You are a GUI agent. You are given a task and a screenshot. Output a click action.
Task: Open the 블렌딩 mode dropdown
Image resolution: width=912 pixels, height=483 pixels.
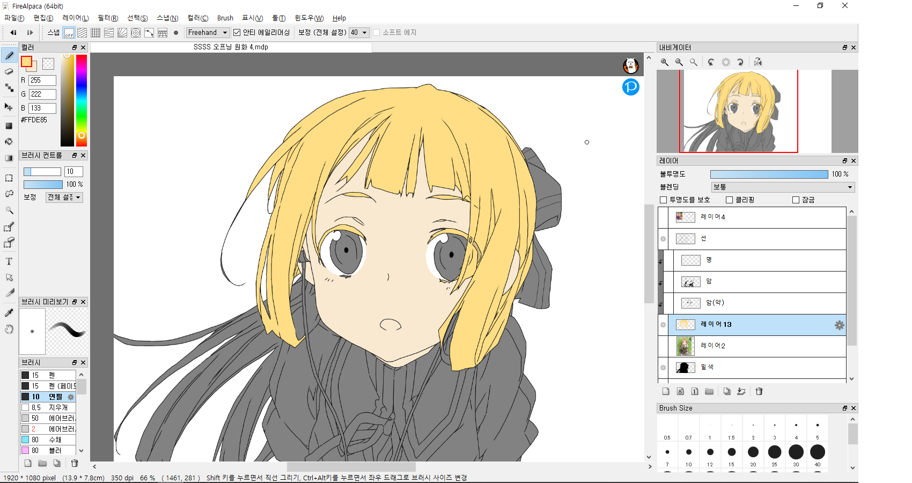pyautogui.click(x=782, y=187)
